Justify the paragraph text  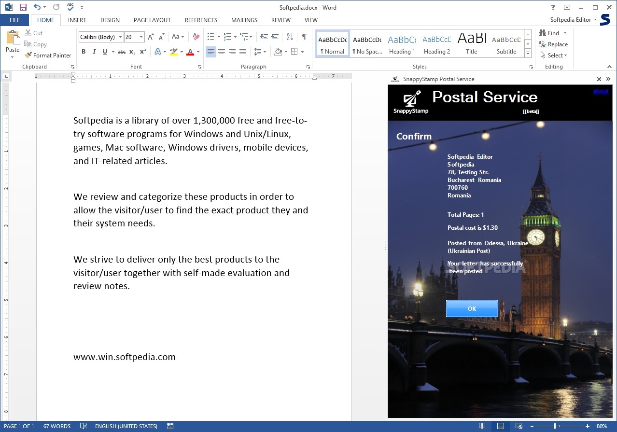click(243, 52)
